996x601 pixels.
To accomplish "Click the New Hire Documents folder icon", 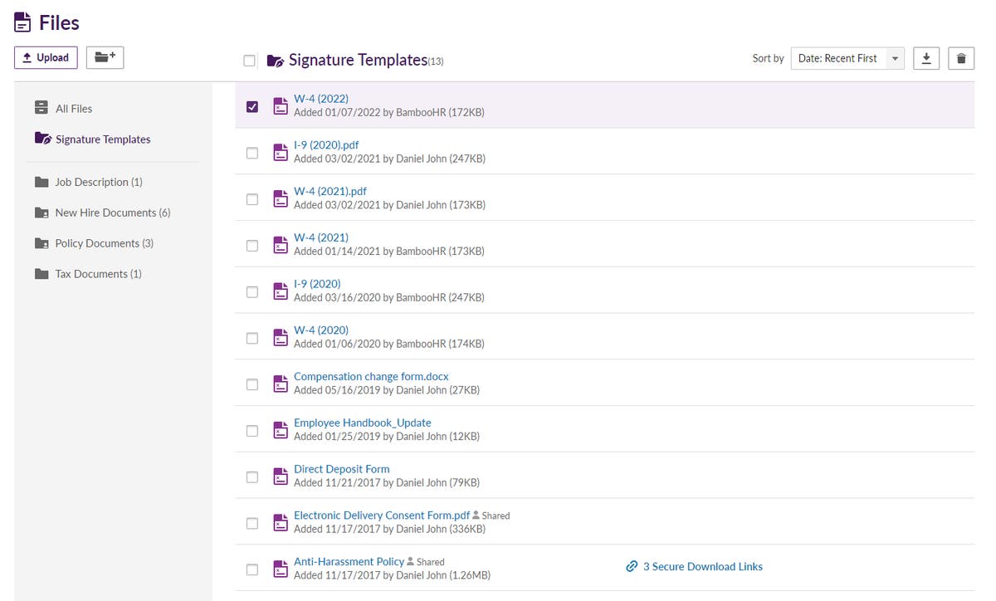I will click(x=41, y=213).
